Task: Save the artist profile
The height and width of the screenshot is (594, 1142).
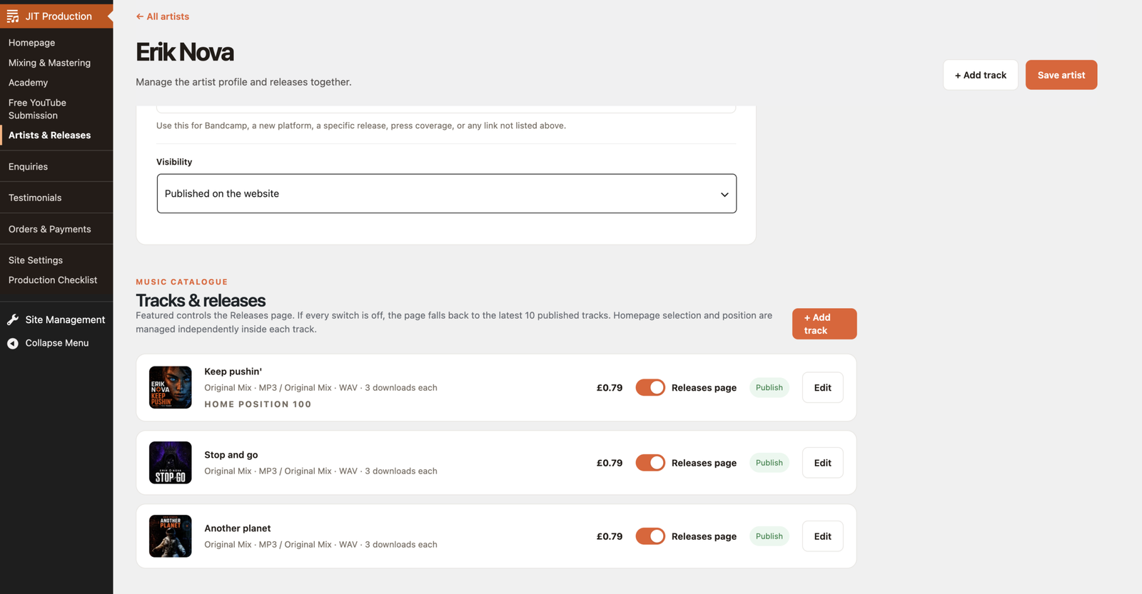Action: [1061, 75]
